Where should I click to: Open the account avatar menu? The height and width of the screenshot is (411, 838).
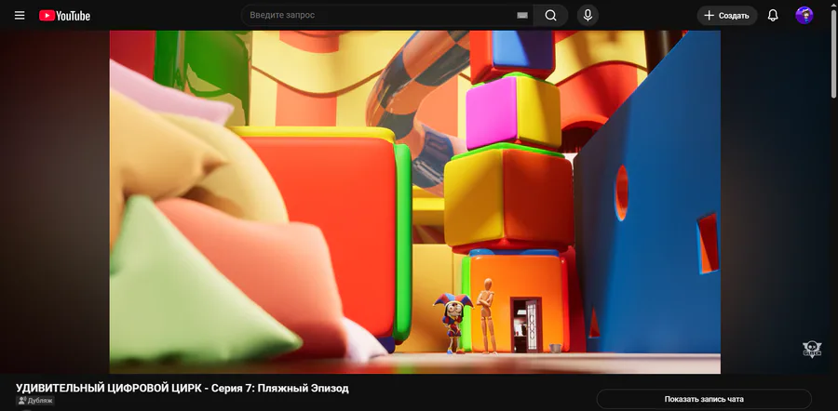tap(804, 16)
